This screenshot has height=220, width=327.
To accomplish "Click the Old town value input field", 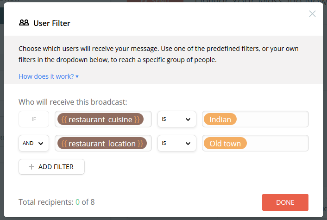I will pos(255,143).
